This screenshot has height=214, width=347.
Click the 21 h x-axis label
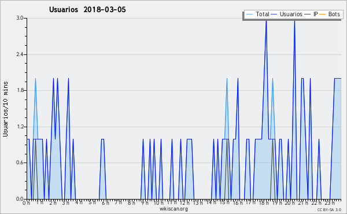(x=303, y=202)
